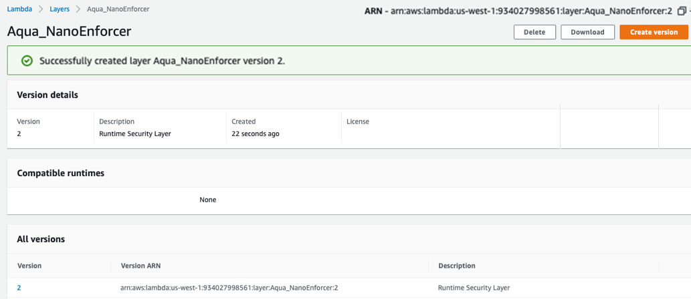Delete the layer version
This screenshot has width=691, height=299.
click(x=534, y=32)
